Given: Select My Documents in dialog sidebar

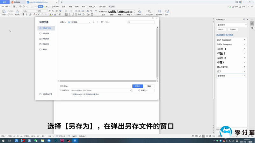Looking at the screenshot, I should point(46,44).
